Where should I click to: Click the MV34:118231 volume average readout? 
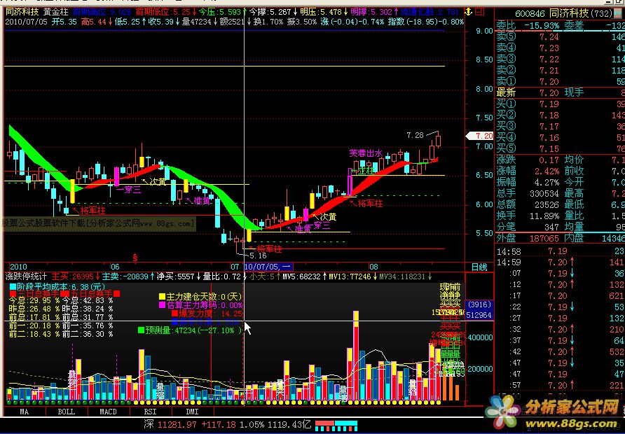pyautogui.click(x=403, y=276)
